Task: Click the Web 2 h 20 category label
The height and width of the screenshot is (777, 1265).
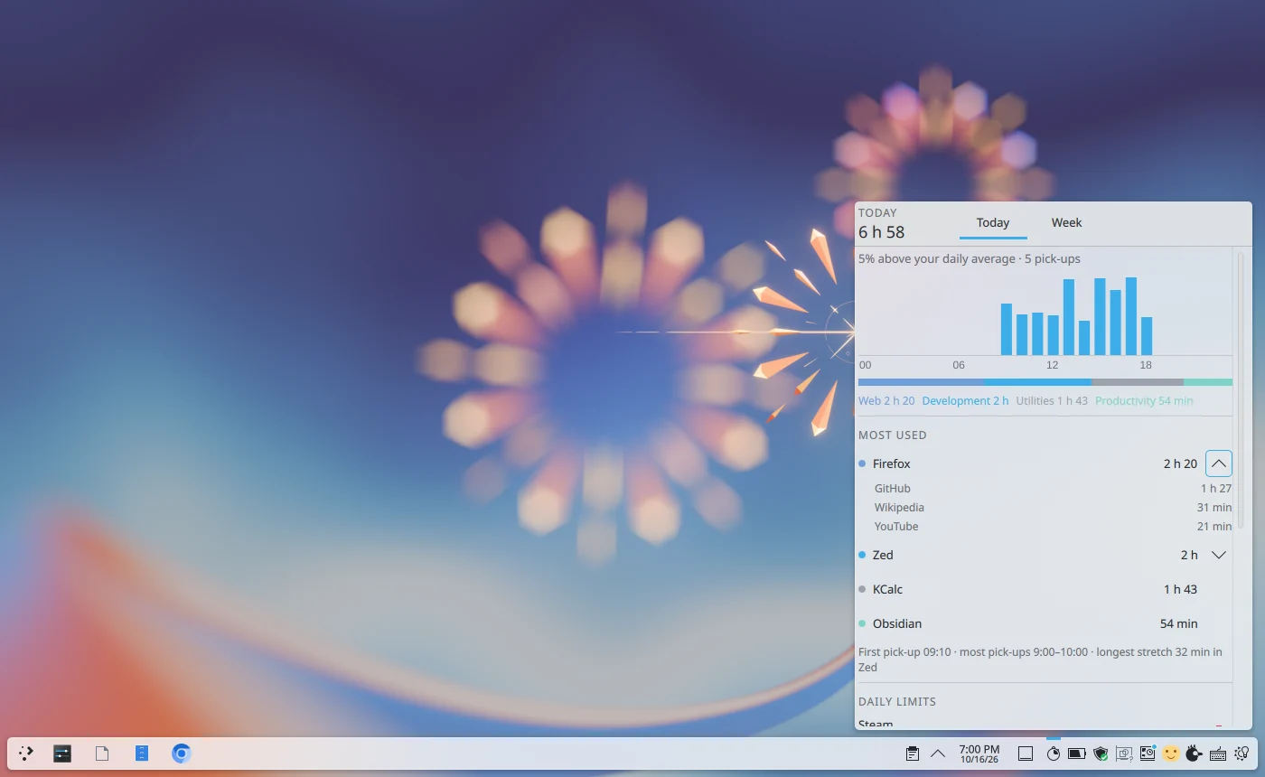Action: pyautogui.click(x=886, y=401)
